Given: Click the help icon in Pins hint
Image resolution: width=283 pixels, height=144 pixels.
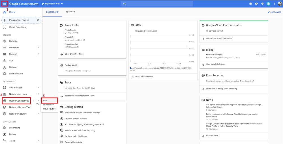Looking at the screenshot, I should pyautogui.click(x=28, y=20).
